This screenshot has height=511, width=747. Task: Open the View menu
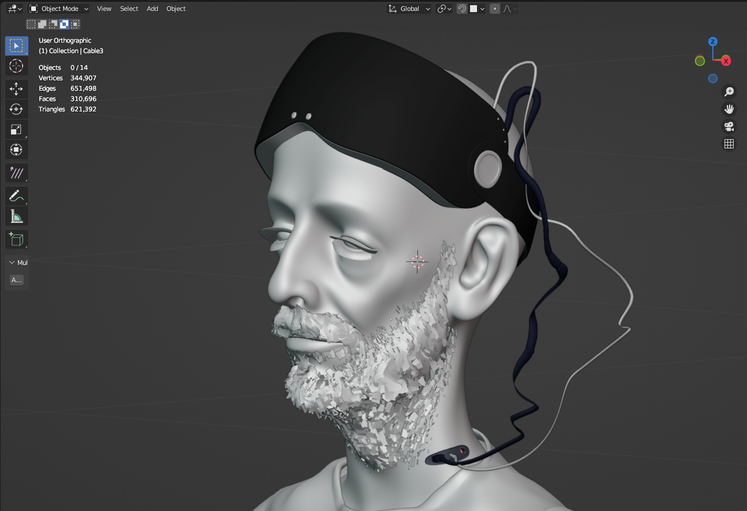(x=104, y=9)
